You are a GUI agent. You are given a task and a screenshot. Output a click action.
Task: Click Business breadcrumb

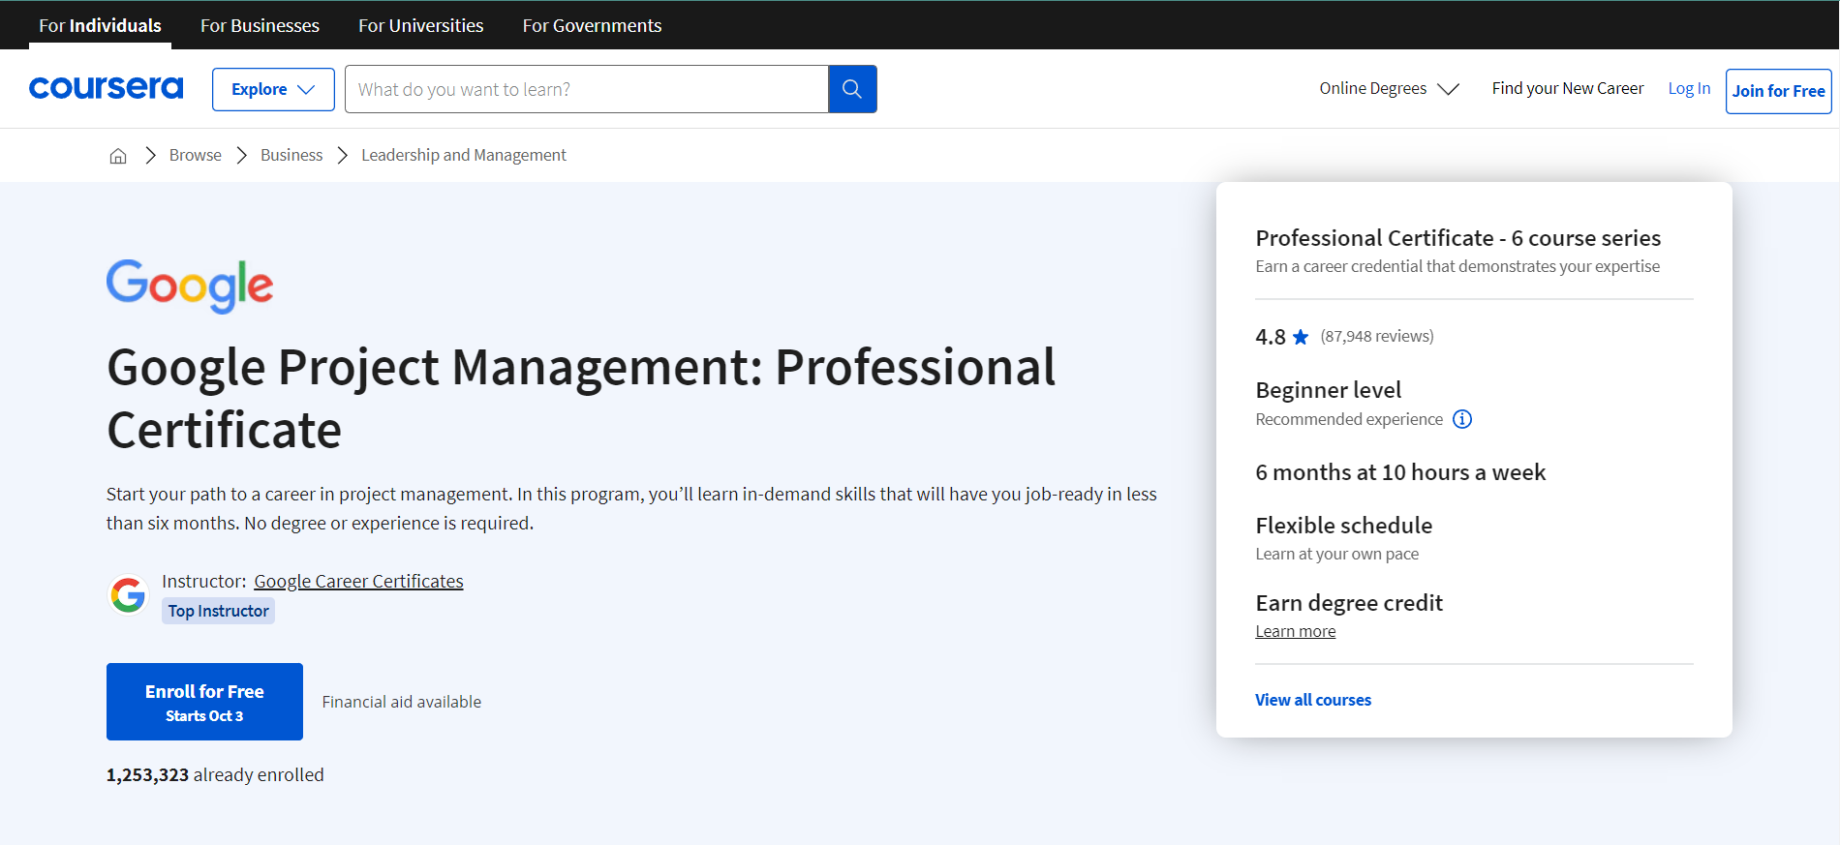point(291,155)
